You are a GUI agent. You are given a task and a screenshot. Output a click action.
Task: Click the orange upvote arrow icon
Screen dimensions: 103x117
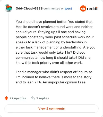click(x=6, y=98)
